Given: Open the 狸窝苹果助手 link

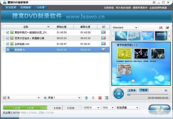Looking at the screenshot, I should [140, 8].
